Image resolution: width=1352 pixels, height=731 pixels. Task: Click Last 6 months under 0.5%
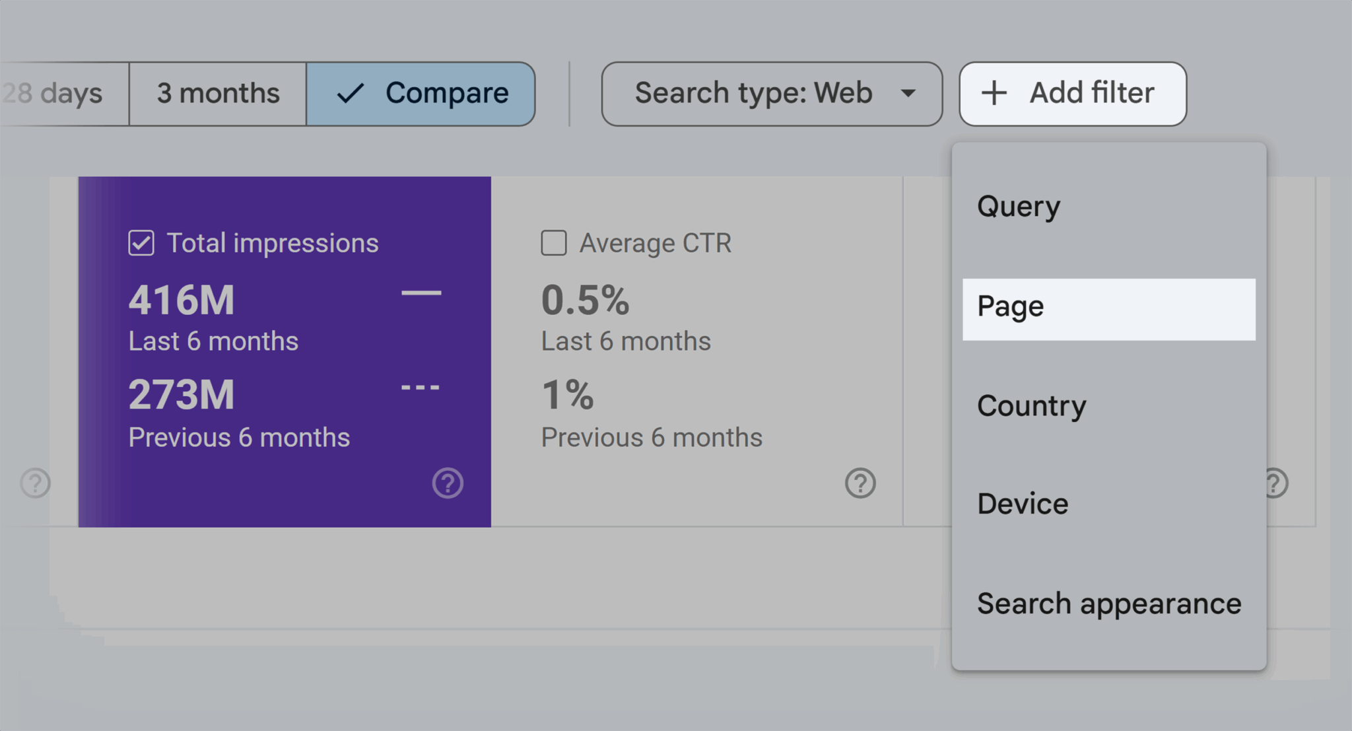[x=626, y=341]
